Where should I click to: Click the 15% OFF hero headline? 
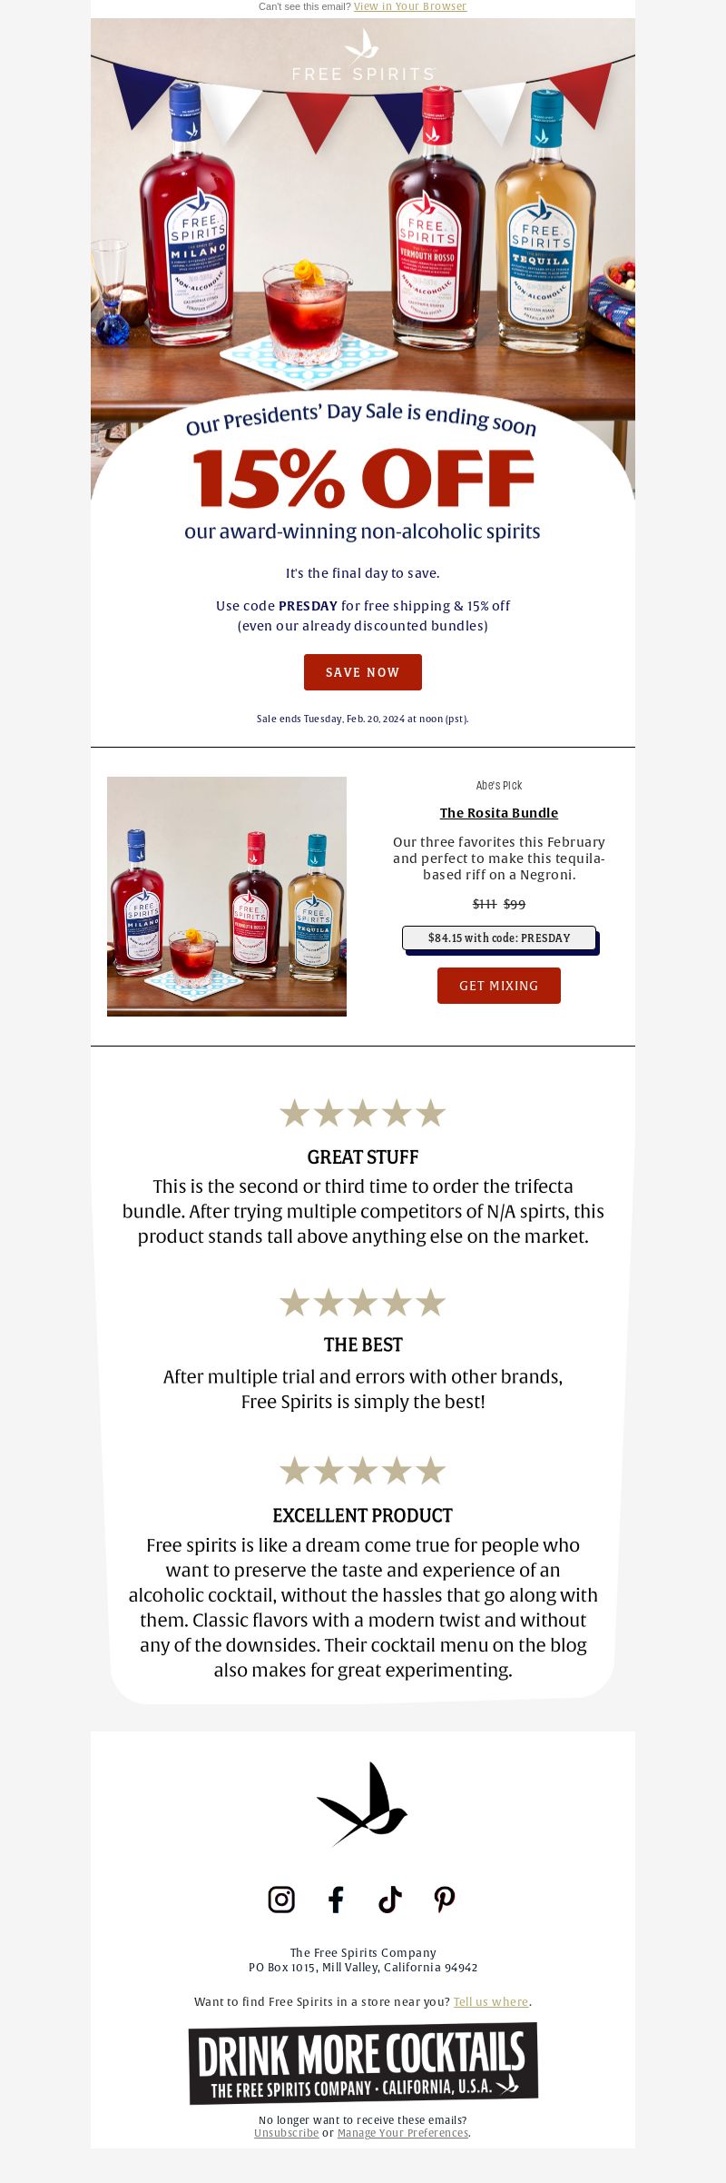[x=363, y=479]
